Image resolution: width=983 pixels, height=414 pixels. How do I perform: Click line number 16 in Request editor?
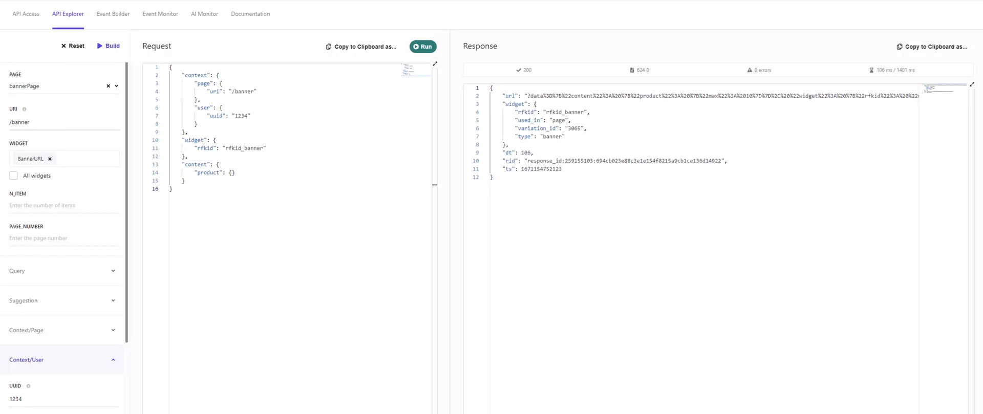coord(155,189)
